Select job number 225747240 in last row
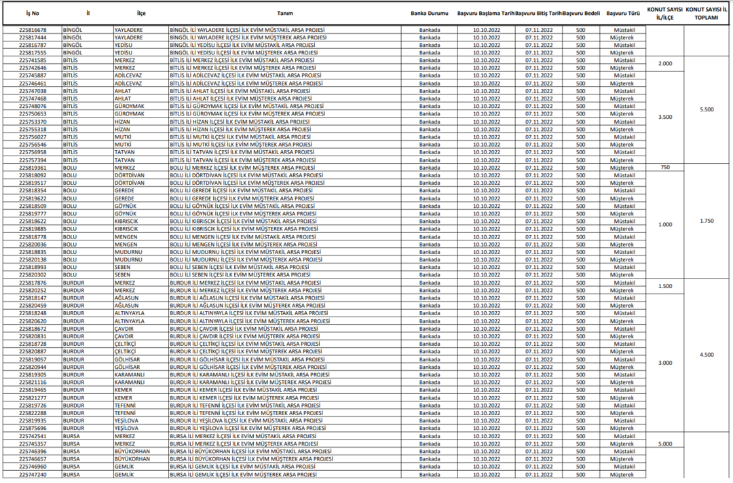Viewport: 733px width, 483px height. (32, 474)
